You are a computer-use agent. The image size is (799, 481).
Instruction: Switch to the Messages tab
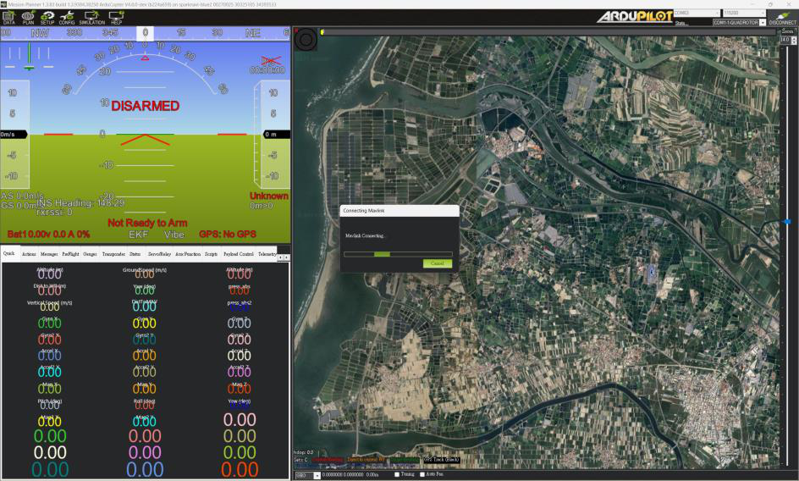point(49,254)
